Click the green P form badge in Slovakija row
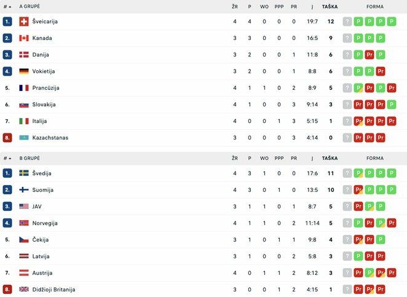Image resolution: width=407 pixels, height=297 pixels. [x=392, y=105]
